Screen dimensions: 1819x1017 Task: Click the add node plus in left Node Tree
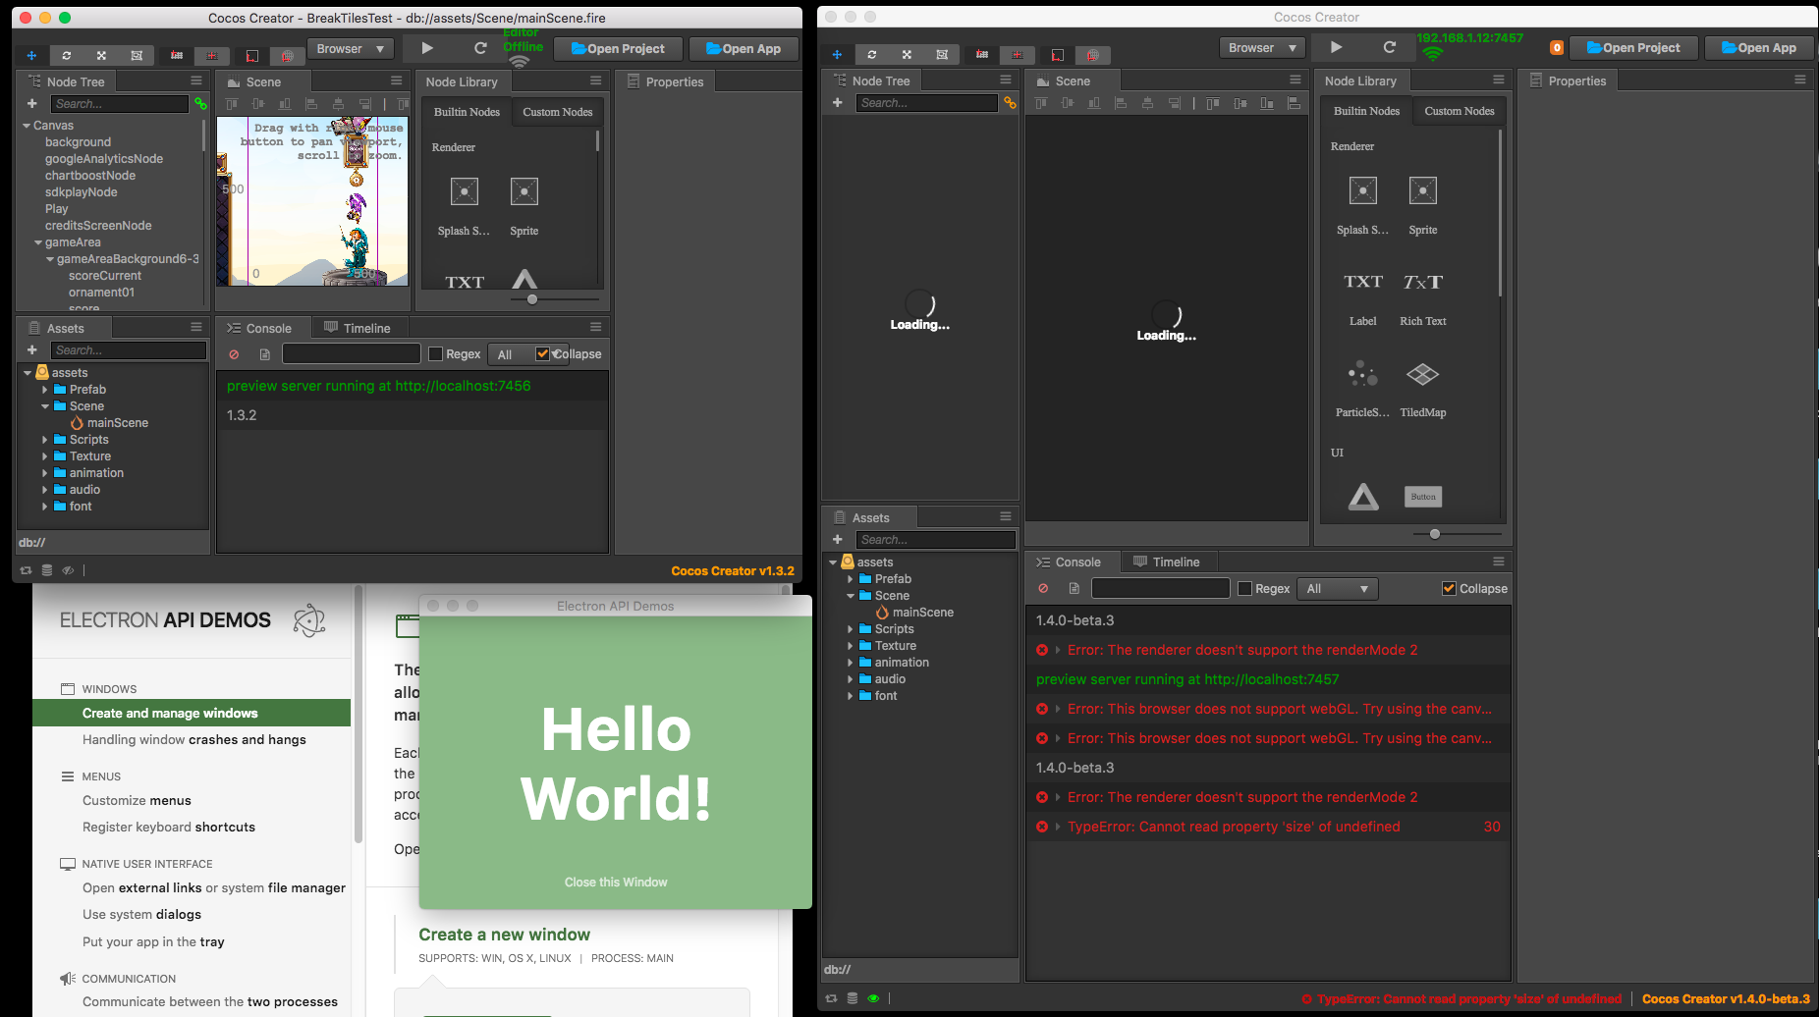click(31, 103)
